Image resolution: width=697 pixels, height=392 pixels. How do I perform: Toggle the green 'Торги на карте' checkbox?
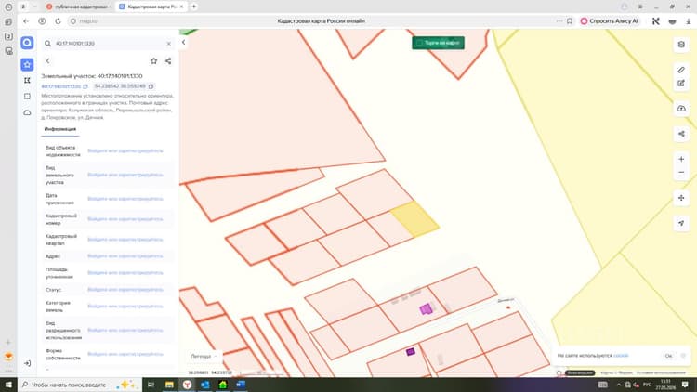[419, 43]
